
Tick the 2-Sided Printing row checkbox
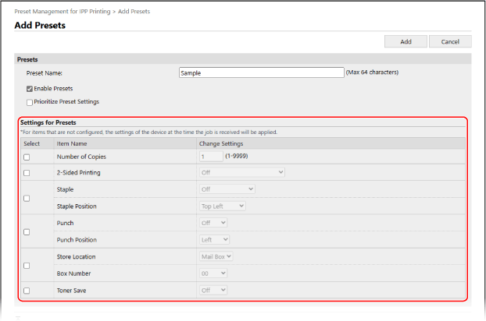(x=27, y=172)
